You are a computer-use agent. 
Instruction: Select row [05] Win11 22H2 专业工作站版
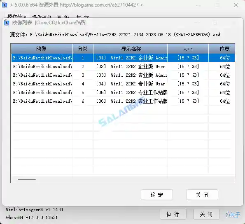(x=123, y=92)
